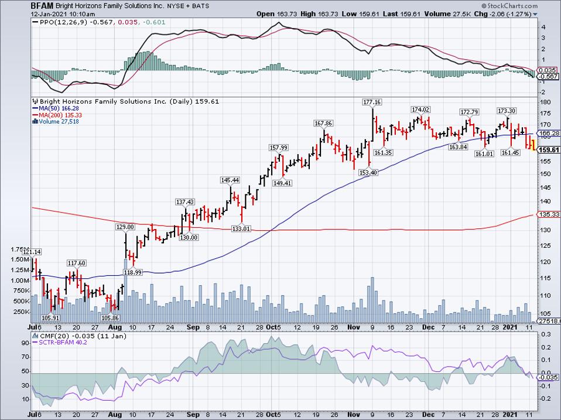The image size is (561, 420).
Task: Click the price bar icon before the Daily legend
Action: coord(35,101)
